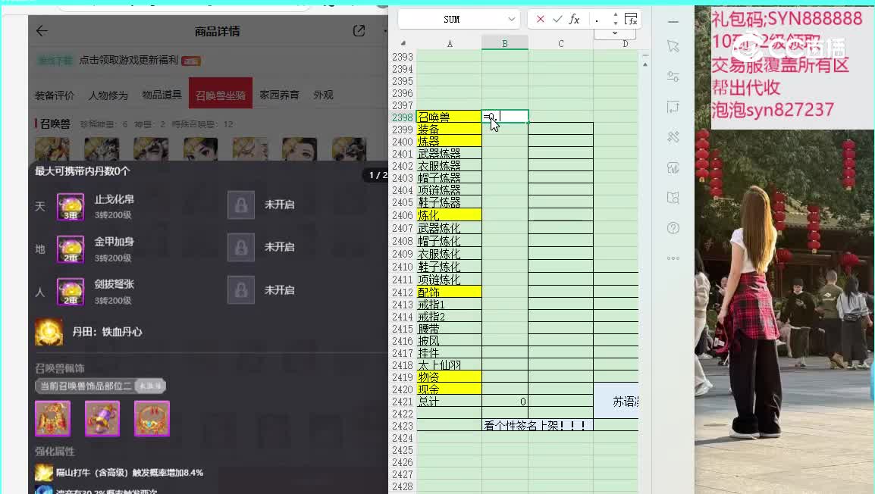Viewport: 875px width, 494px height.
Task: Click the select-all corner of the spreadsheet
Action: pos(403,43)
